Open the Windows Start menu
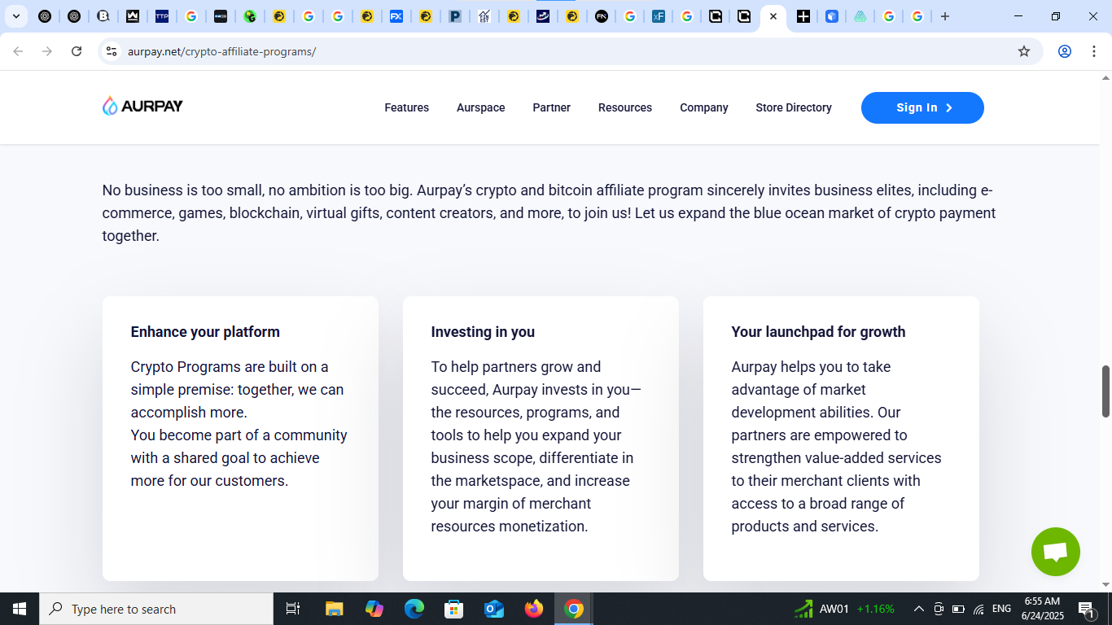 (x=20, y=609)
